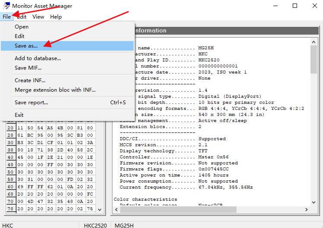Click Save report... menu item
Viewport: 323px width, 228px height.
(x=31, y=103)
